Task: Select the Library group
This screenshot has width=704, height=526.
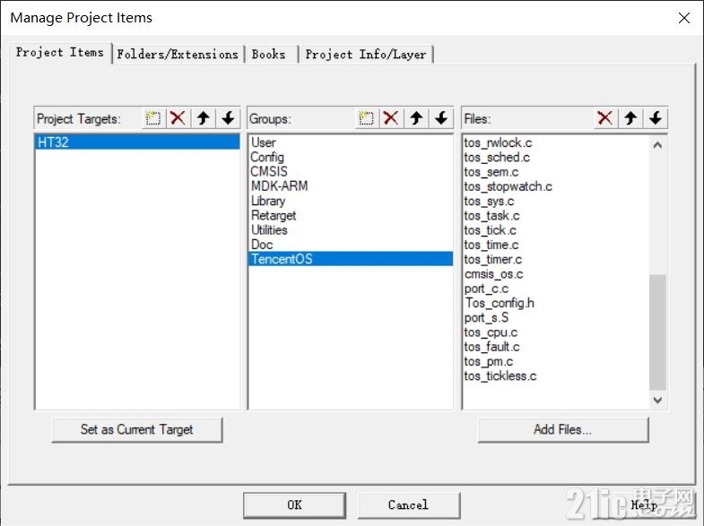Action: [x=350, y=201]
